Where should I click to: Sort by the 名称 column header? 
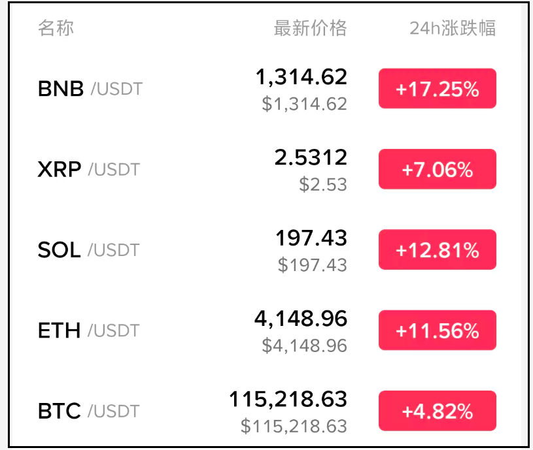[x=56, y=28]
